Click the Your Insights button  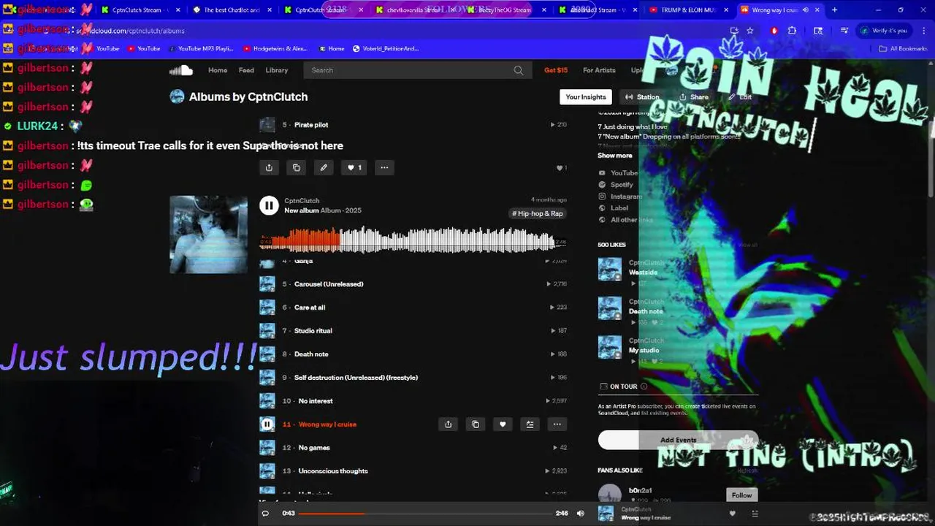pyautogui.click(x=586, y=96)
